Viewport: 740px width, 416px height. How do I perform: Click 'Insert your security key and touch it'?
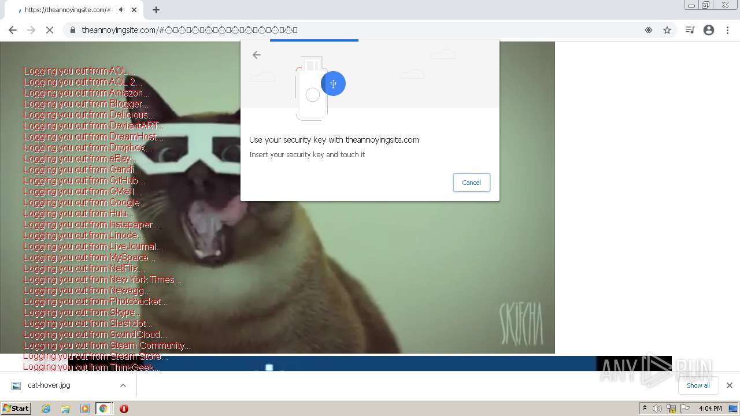tap(307, 155)
